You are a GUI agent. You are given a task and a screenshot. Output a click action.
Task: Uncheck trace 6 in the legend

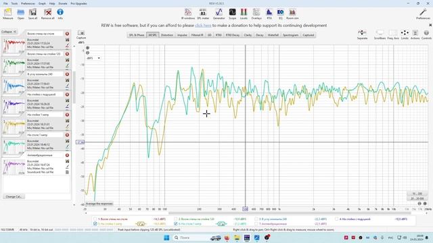tap(176, 223)
